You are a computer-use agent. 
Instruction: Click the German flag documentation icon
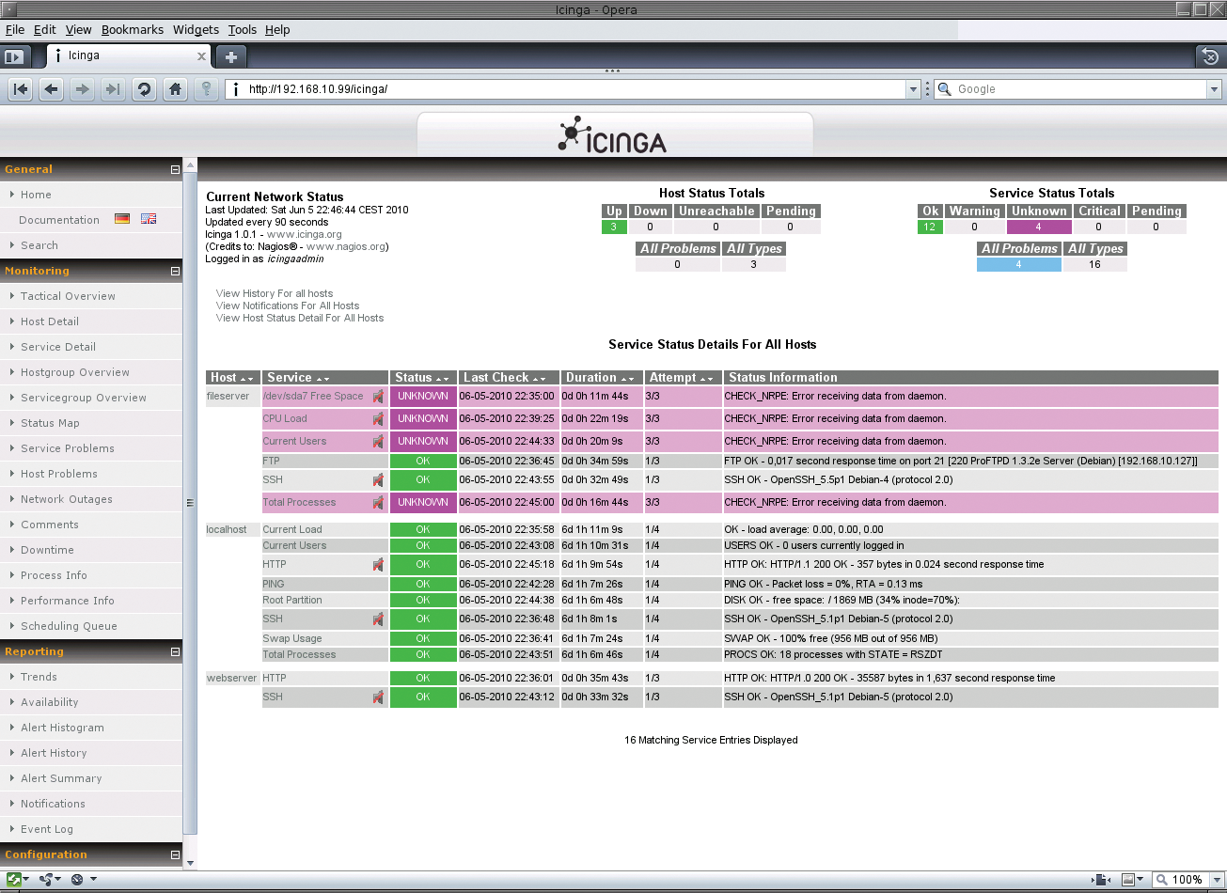pyautogui.click(x=122, y=219)
